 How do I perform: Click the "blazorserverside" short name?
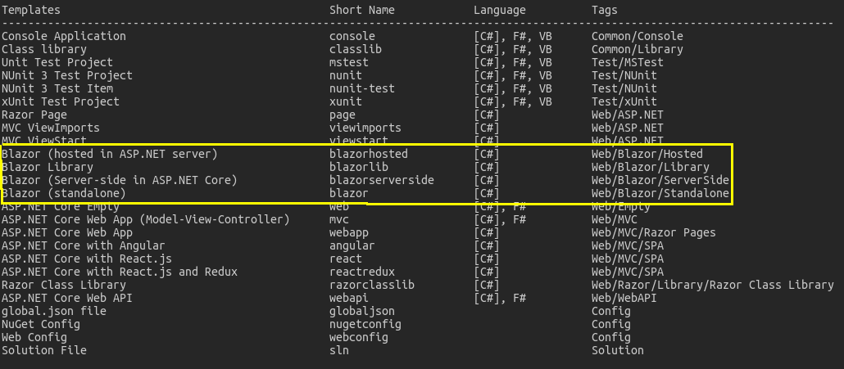(x=382, y=180)
